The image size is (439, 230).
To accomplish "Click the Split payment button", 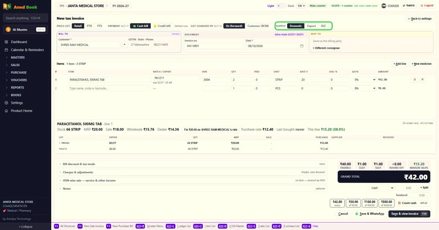I will click(x=424, y=188).
